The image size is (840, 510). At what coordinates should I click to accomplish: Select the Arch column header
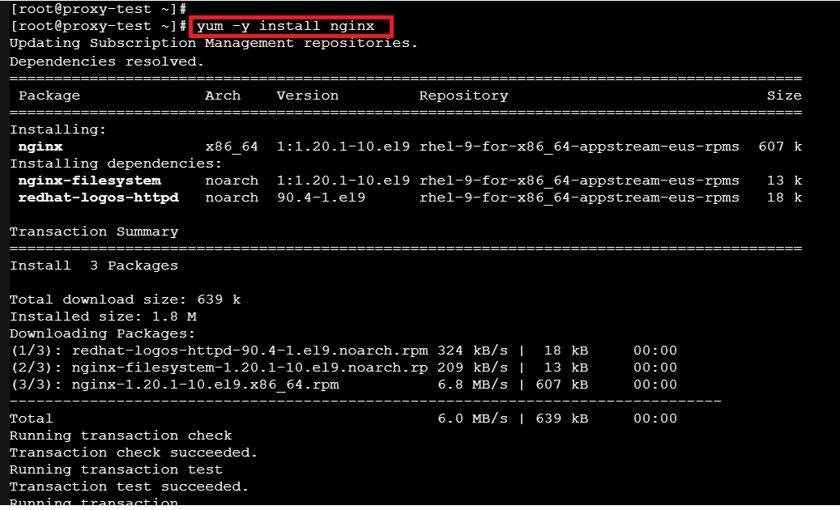[223, 96]
